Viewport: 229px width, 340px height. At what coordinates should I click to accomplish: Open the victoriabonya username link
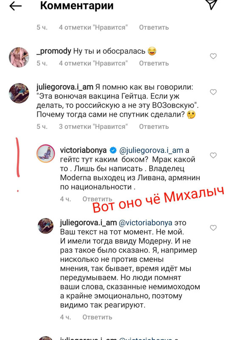coord(84,150)
